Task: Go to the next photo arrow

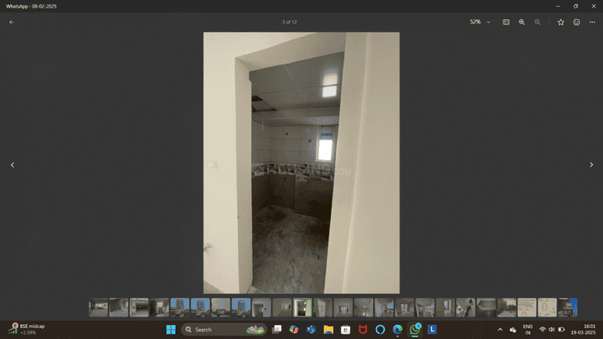Action: [x=591, y=165]
